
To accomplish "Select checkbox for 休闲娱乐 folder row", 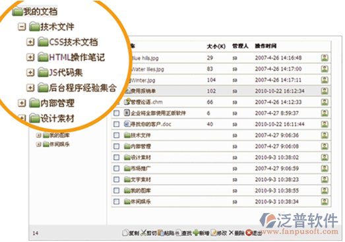I will [116, 202].
